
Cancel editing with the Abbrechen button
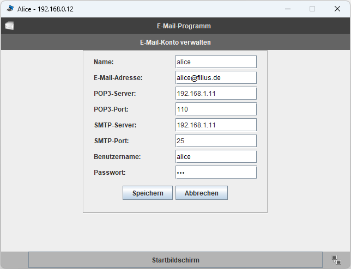tap(201, 193)
